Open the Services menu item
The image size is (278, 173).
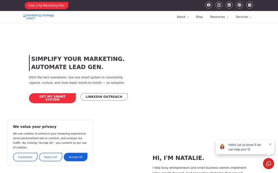(x=242, y=17)
